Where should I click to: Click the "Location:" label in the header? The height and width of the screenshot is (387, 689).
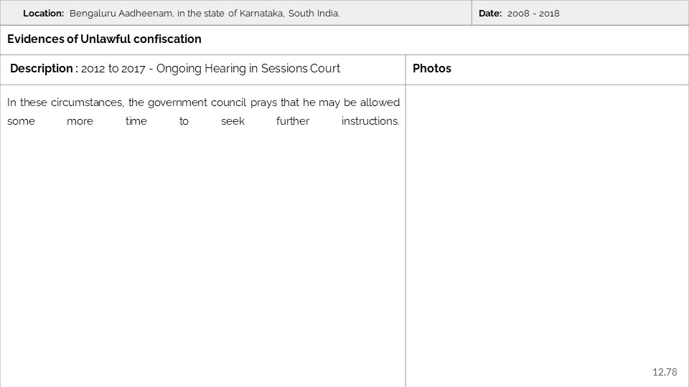click(x=43, y=14)
